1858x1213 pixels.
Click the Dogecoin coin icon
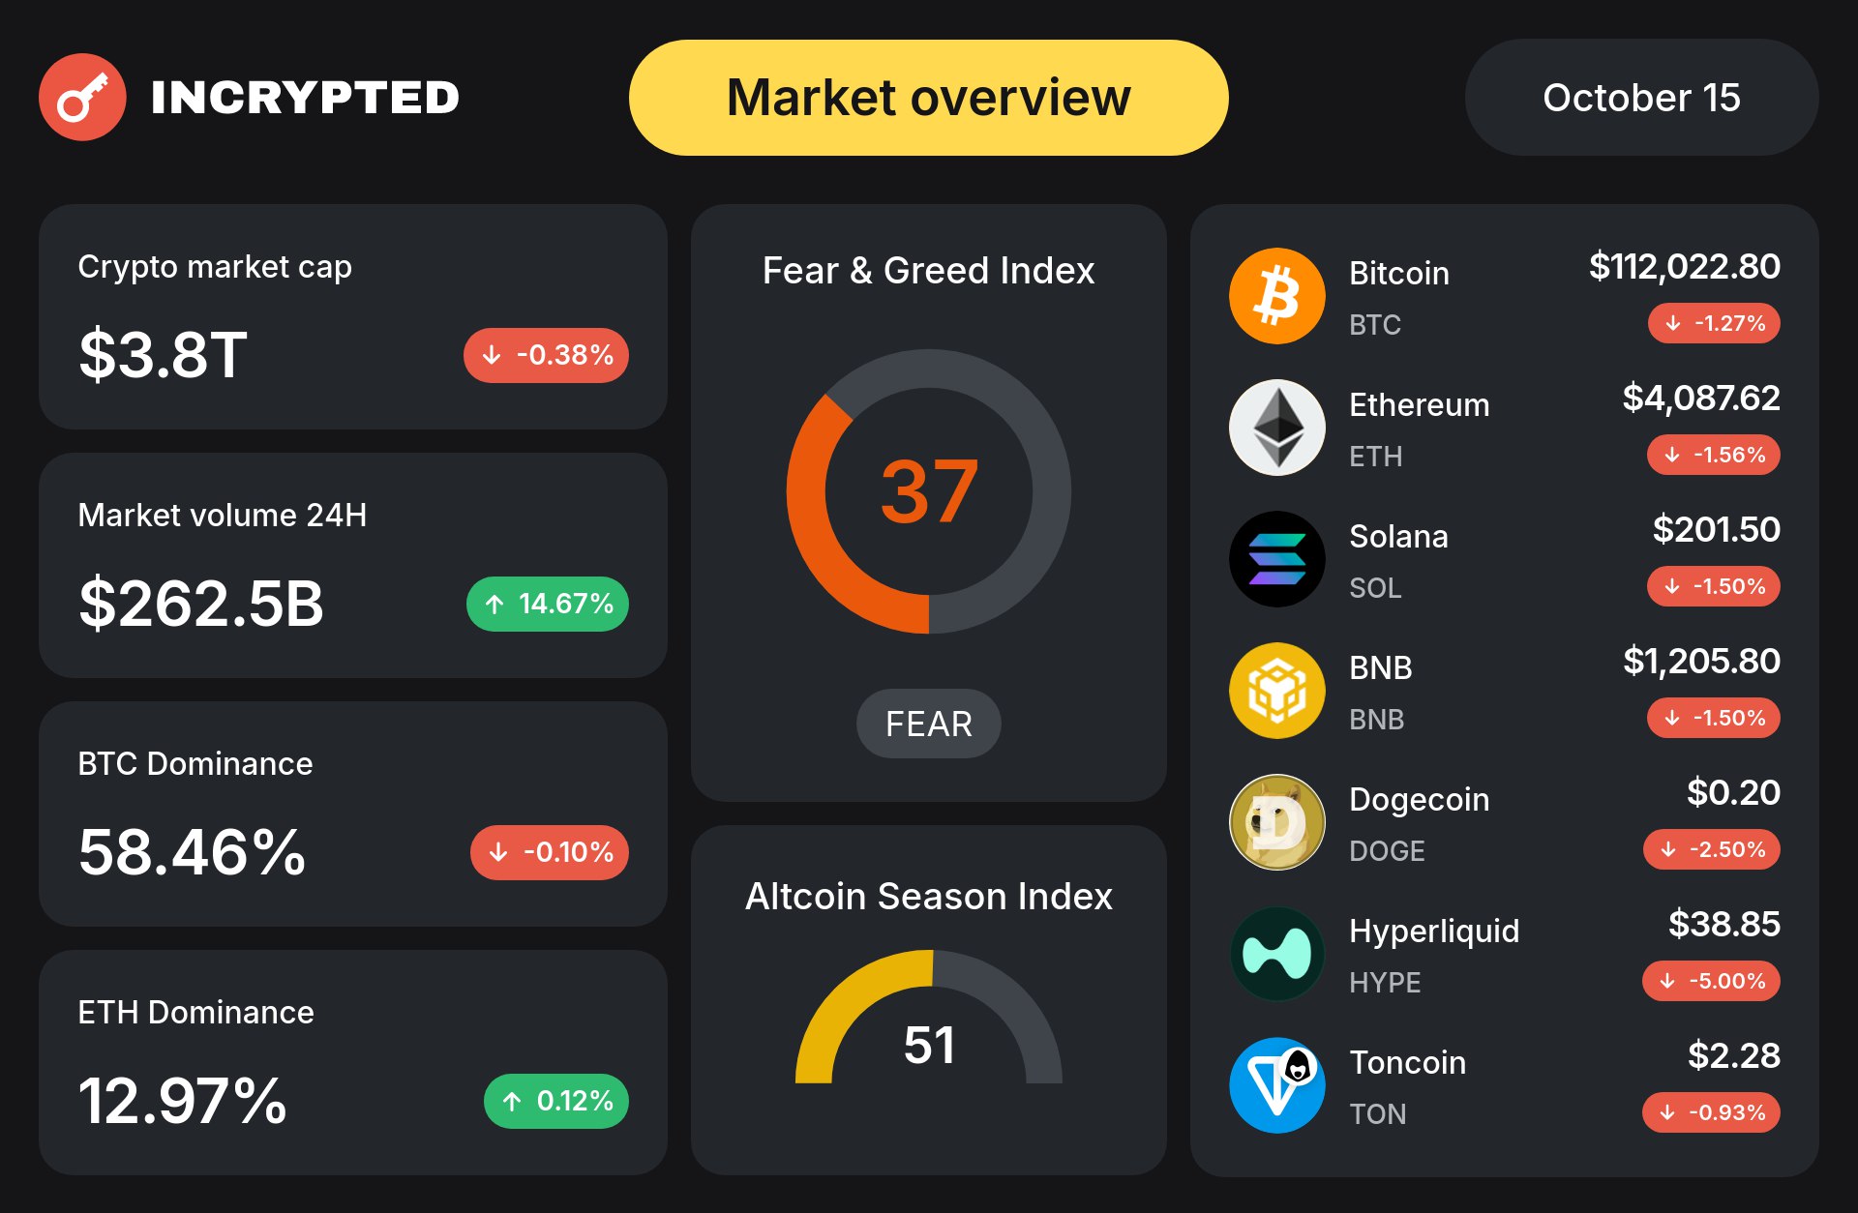[1276, 822]
